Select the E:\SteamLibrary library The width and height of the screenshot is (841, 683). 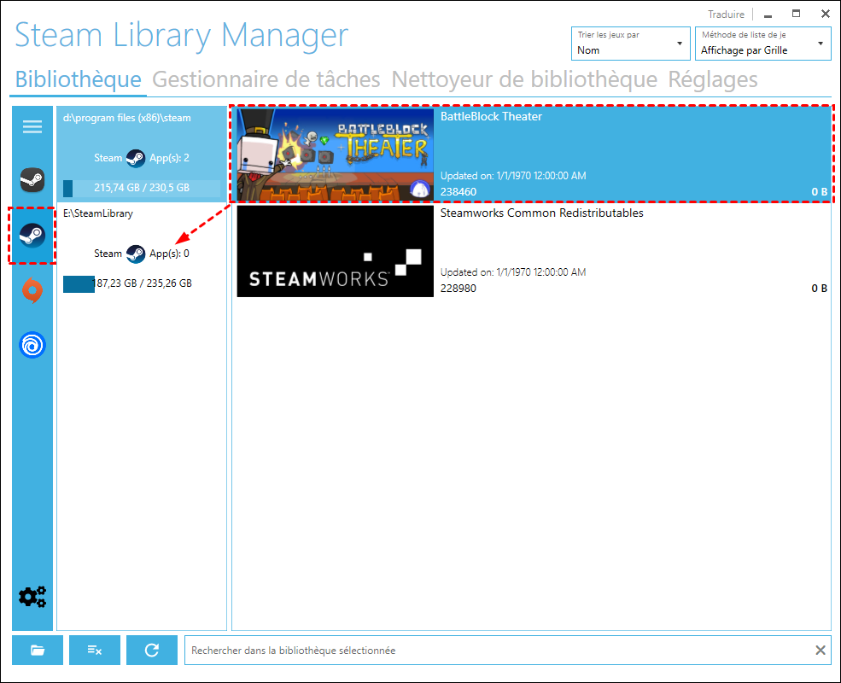(142, 249)
